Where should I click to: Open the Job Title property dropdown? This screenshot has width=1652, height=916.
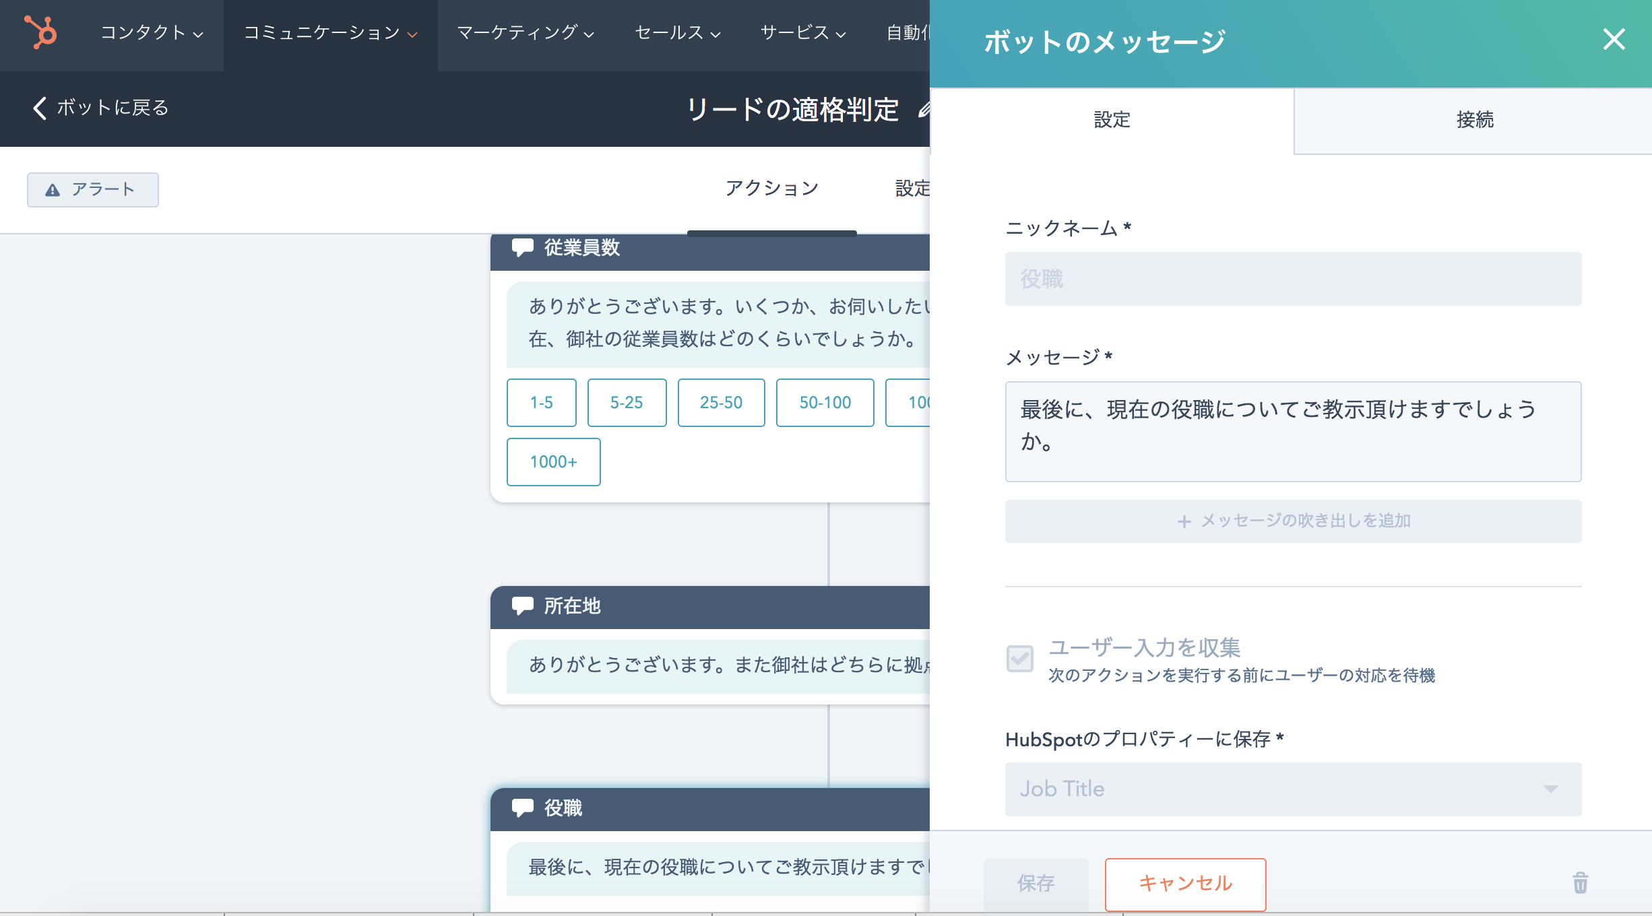pos(1293,789)
